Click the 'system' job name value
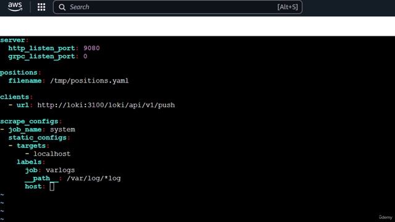This screenshot has height=222, width=395. [62, 129]
